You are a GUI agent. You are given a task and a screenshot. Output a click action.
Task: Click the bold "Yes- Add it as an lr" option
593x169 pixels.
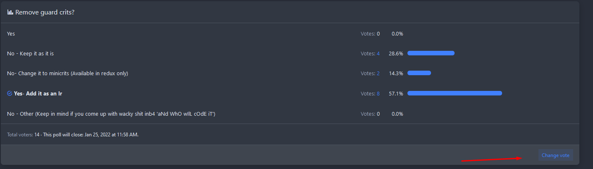pyautogui.click(x=38, y=94)
